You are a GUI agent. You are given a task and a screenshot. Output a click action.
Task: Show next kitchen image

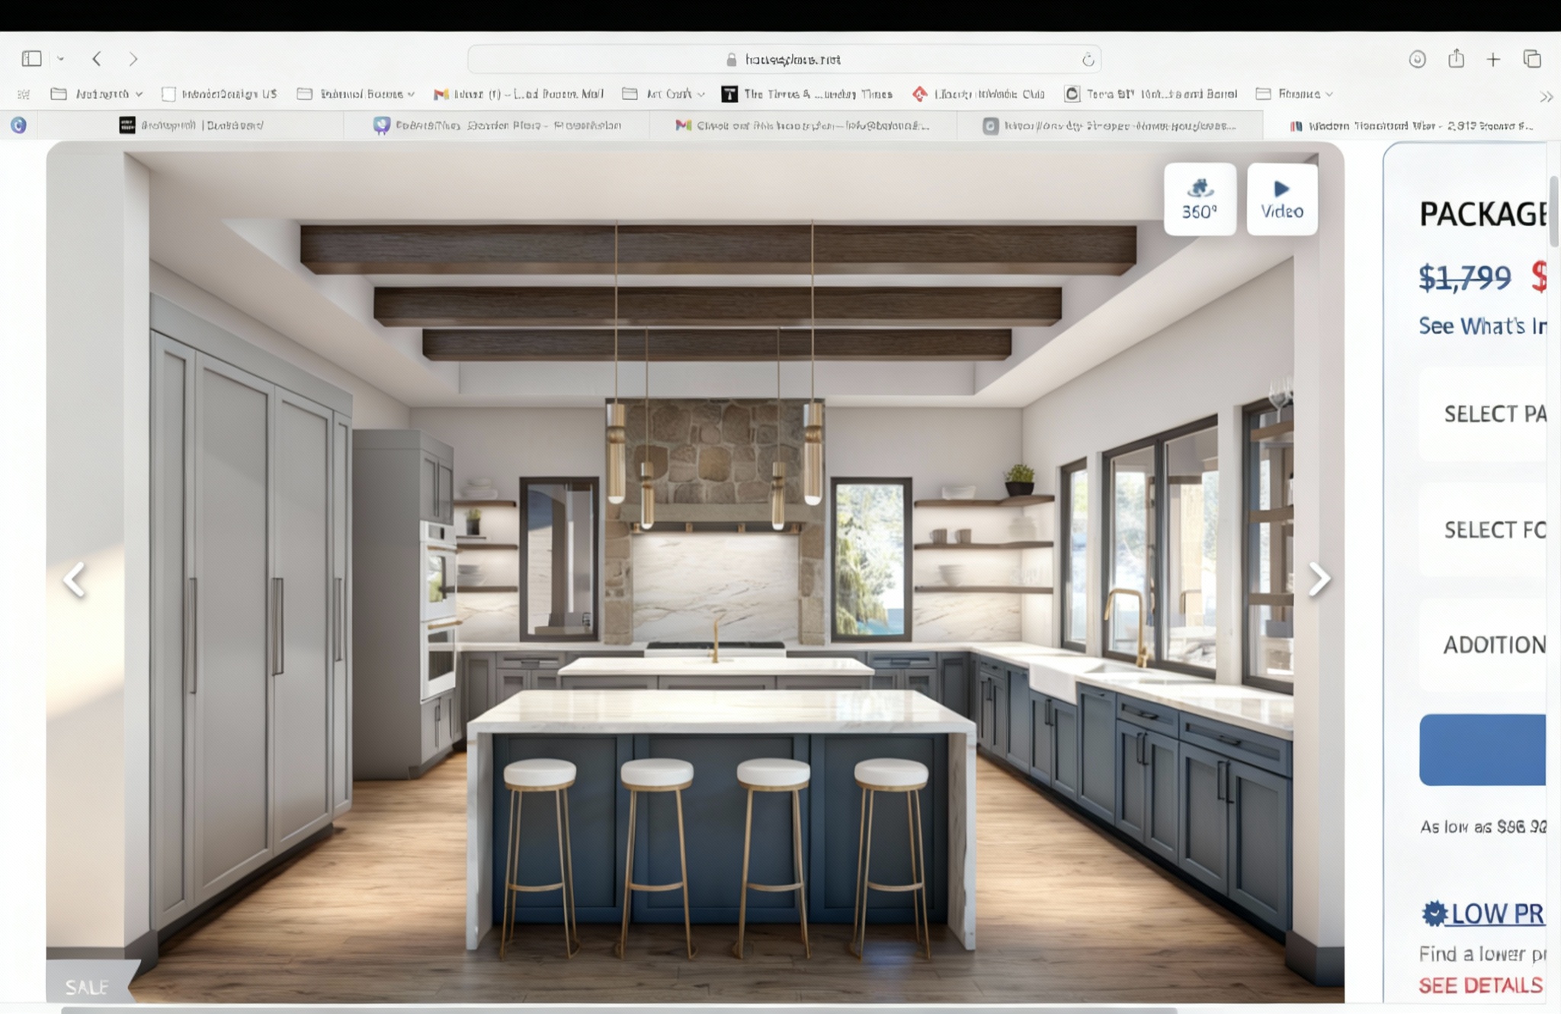(1319, 579)
